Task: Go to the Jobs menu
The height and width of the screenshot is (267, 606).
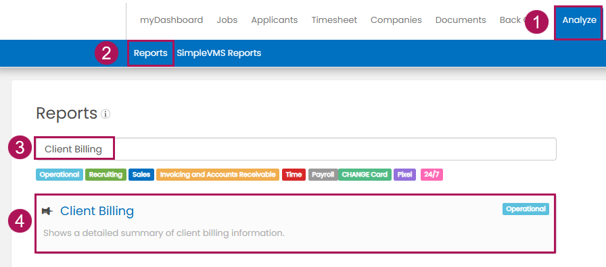Action: coord(227,20)
